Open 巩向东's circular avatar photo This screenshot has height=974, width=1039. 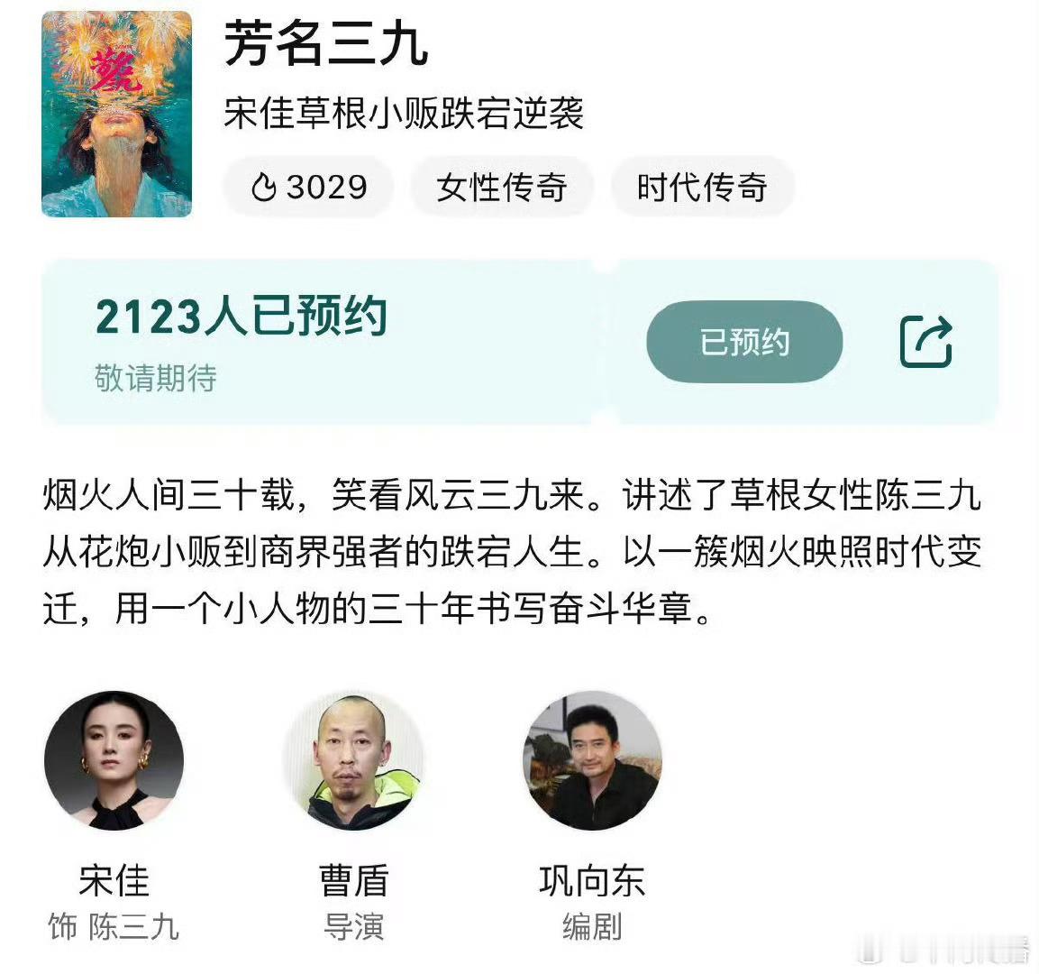pos(592,760)
